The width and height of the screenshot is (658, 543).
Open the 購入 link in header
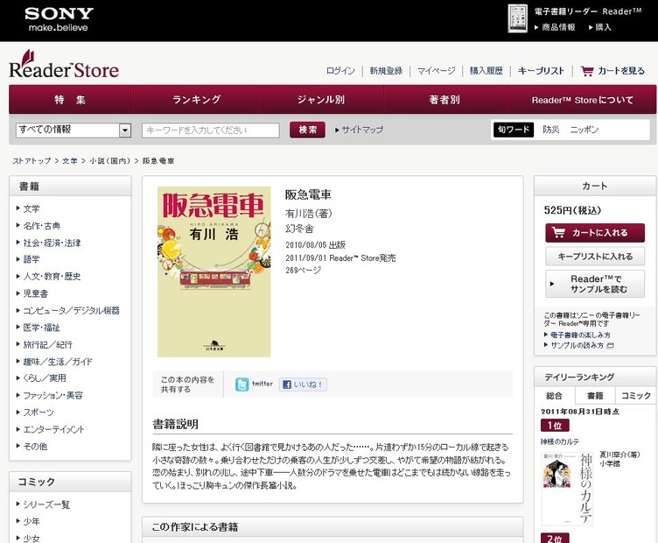(x=603, y=27)
